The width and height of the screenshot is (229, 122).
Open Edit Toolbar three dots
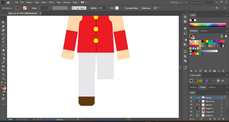click(3, 104)
